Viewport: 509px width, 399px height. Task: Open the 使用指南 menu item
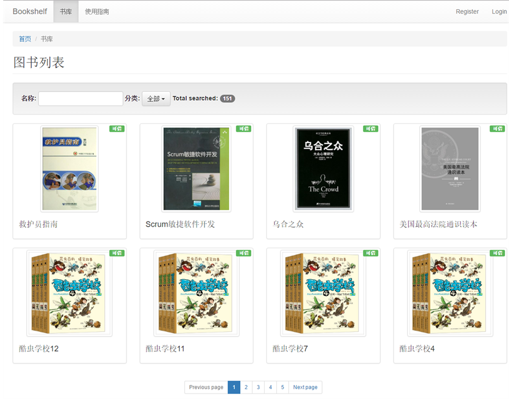[x=97, y=11]
